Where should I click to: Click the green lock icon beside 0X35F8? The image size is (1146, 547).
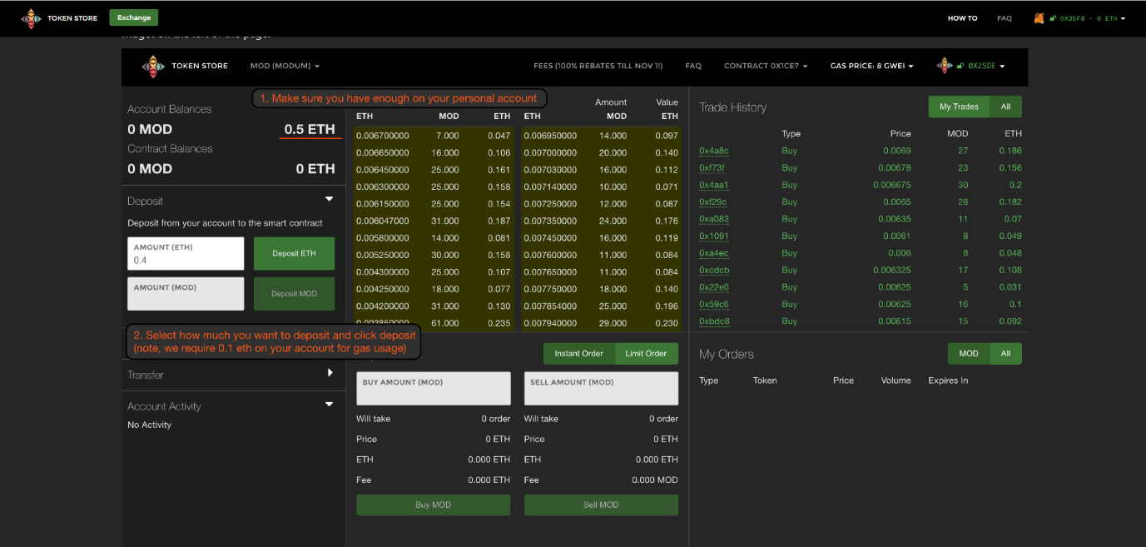[1053, 17]
